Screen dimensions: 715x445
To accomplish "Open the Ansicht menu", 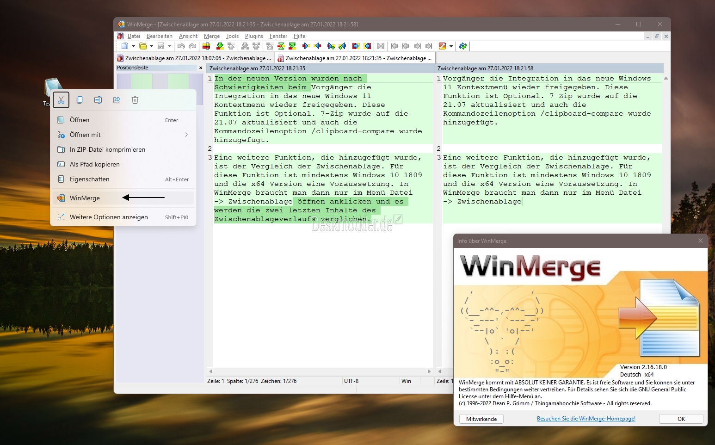I will point(188,36).
